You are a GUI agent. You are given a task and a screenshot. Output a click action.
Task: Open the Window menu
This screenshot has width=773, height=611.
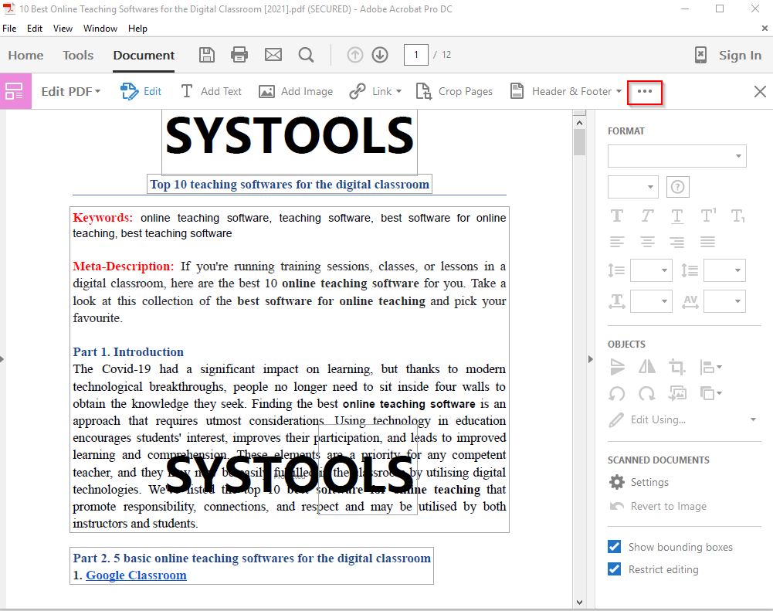tap(100, 28)
